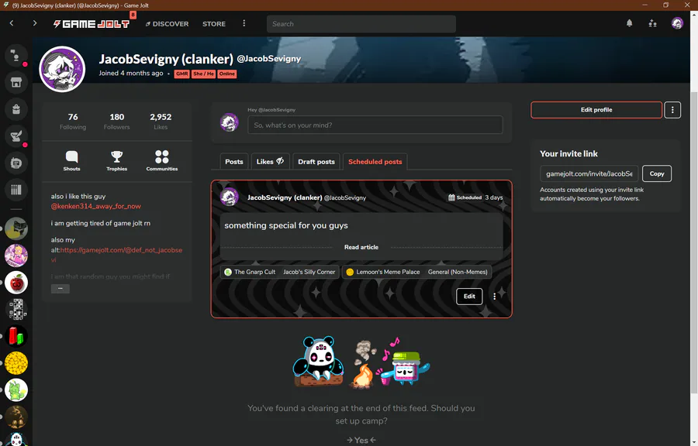
Task: Click the page vertical scrollbar
Action: coord(694,242)
